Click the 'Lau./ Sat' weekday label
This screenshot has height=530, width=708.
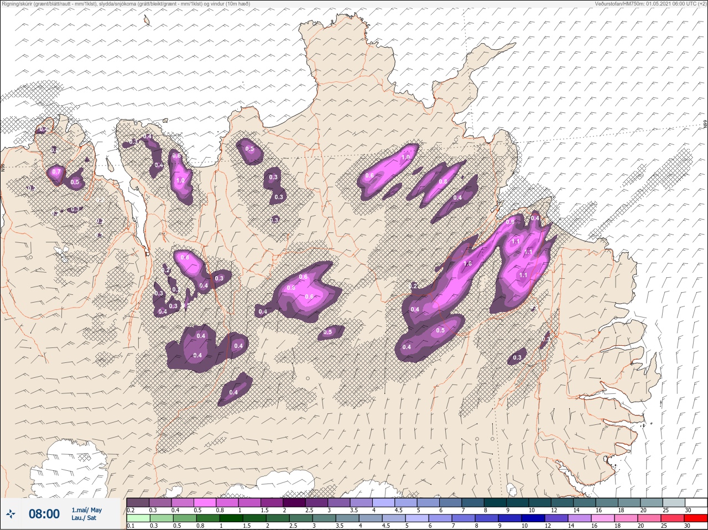[84, 518]
